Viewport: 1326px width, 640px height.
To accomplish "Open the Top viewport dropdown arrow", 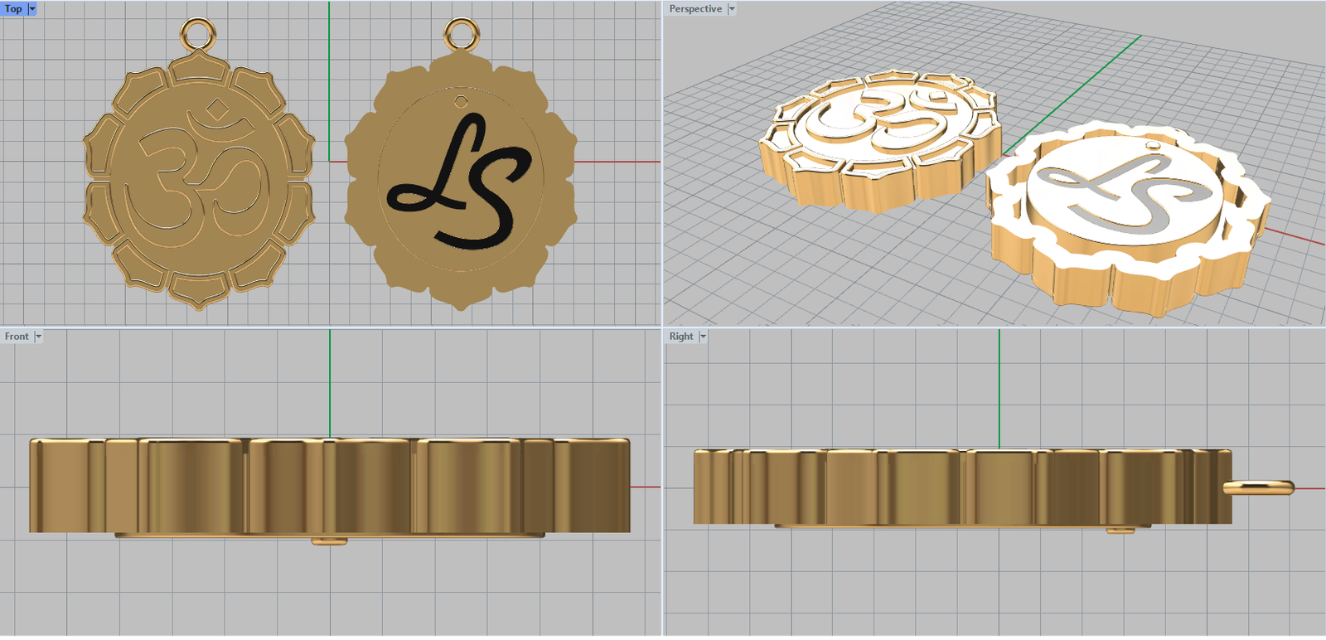I will coord(32,8).
